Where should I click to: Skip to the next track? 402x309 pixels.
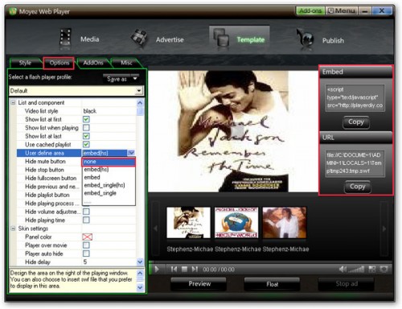pyautogui.click(x=195, y=269)
